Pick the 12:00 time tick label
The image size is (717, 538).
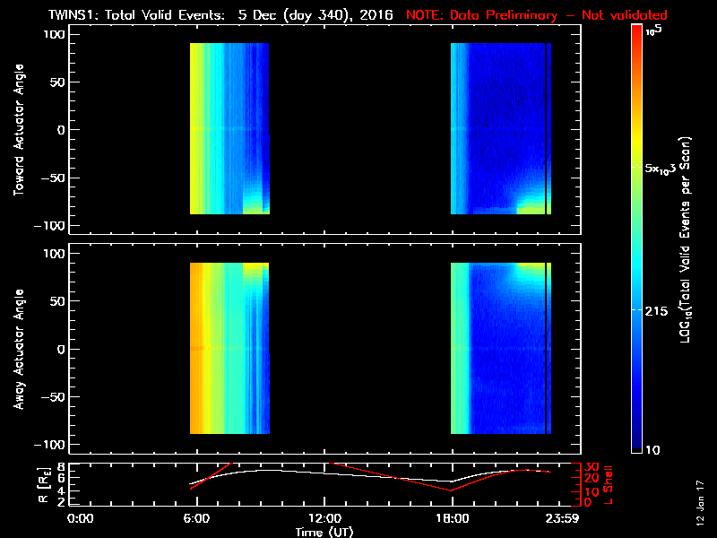click(x=324, y=518)
